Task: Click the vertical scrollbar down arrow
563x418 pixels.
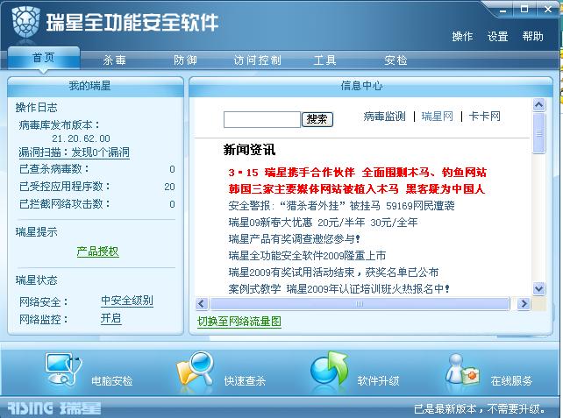Action: [x=539, y=288]
